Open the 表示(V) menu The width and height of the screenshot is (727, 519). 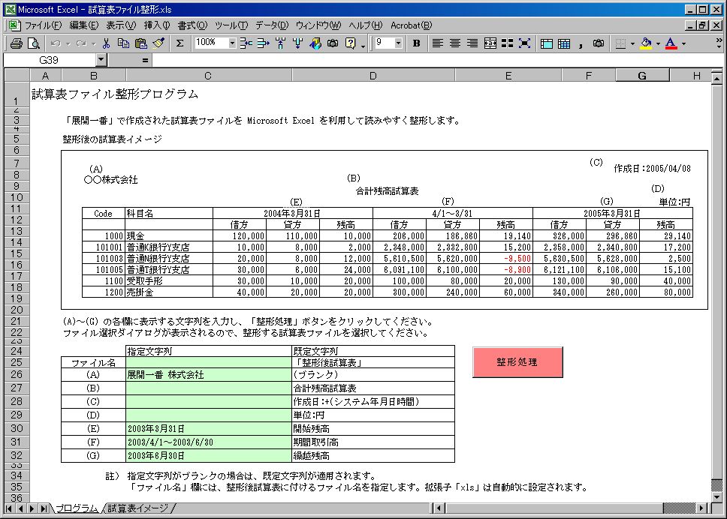pyautogui.click(x=121, y=25)
